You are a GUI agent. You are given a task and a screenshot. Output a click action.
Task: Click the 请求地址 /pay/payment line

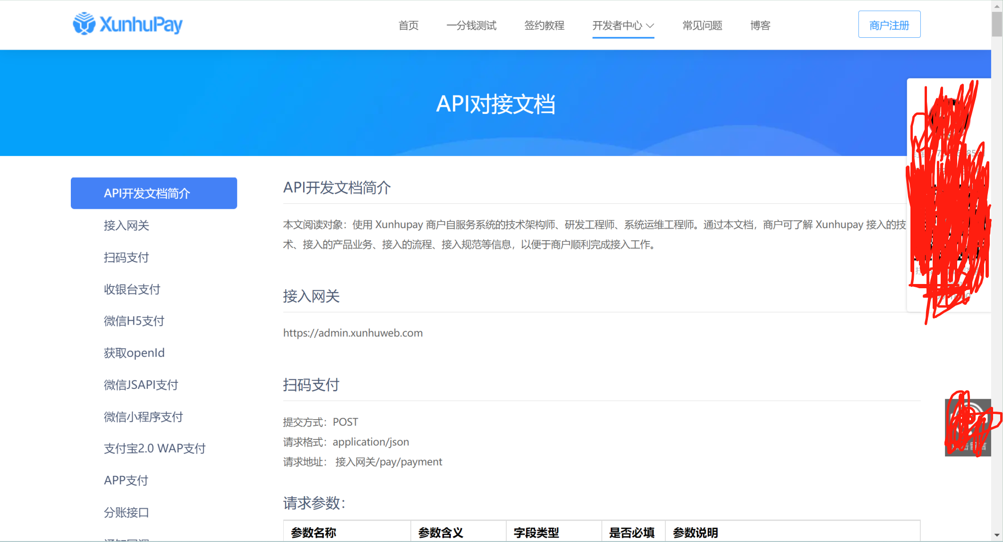(x=363, y=462)
